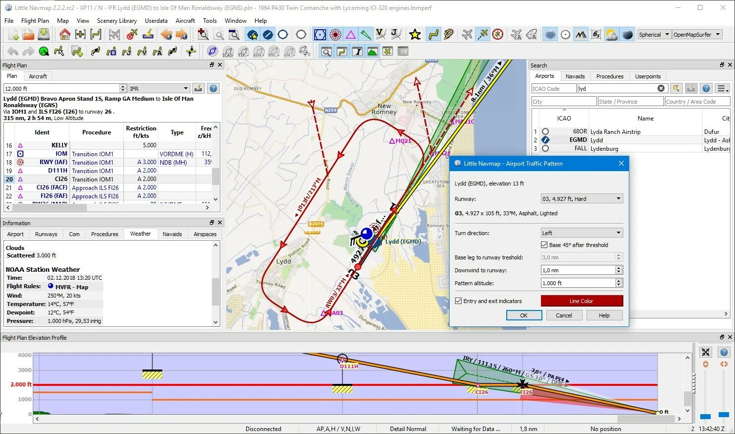735x434 pixels.
Task: Open elevation profile window mountain icon
Action: coord(372,51)
